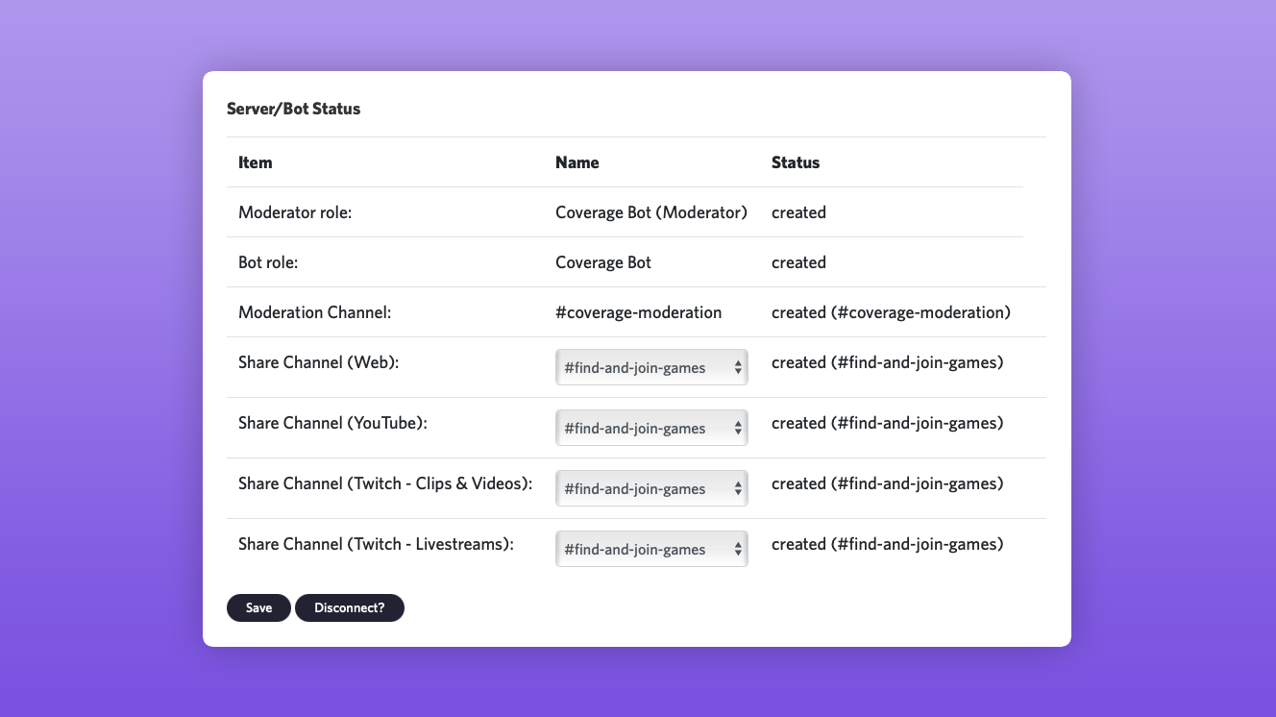The image size is (1276, 717).
Task: Open the Twitch Livestreams channel dropdown
Action: click(651, 549)
